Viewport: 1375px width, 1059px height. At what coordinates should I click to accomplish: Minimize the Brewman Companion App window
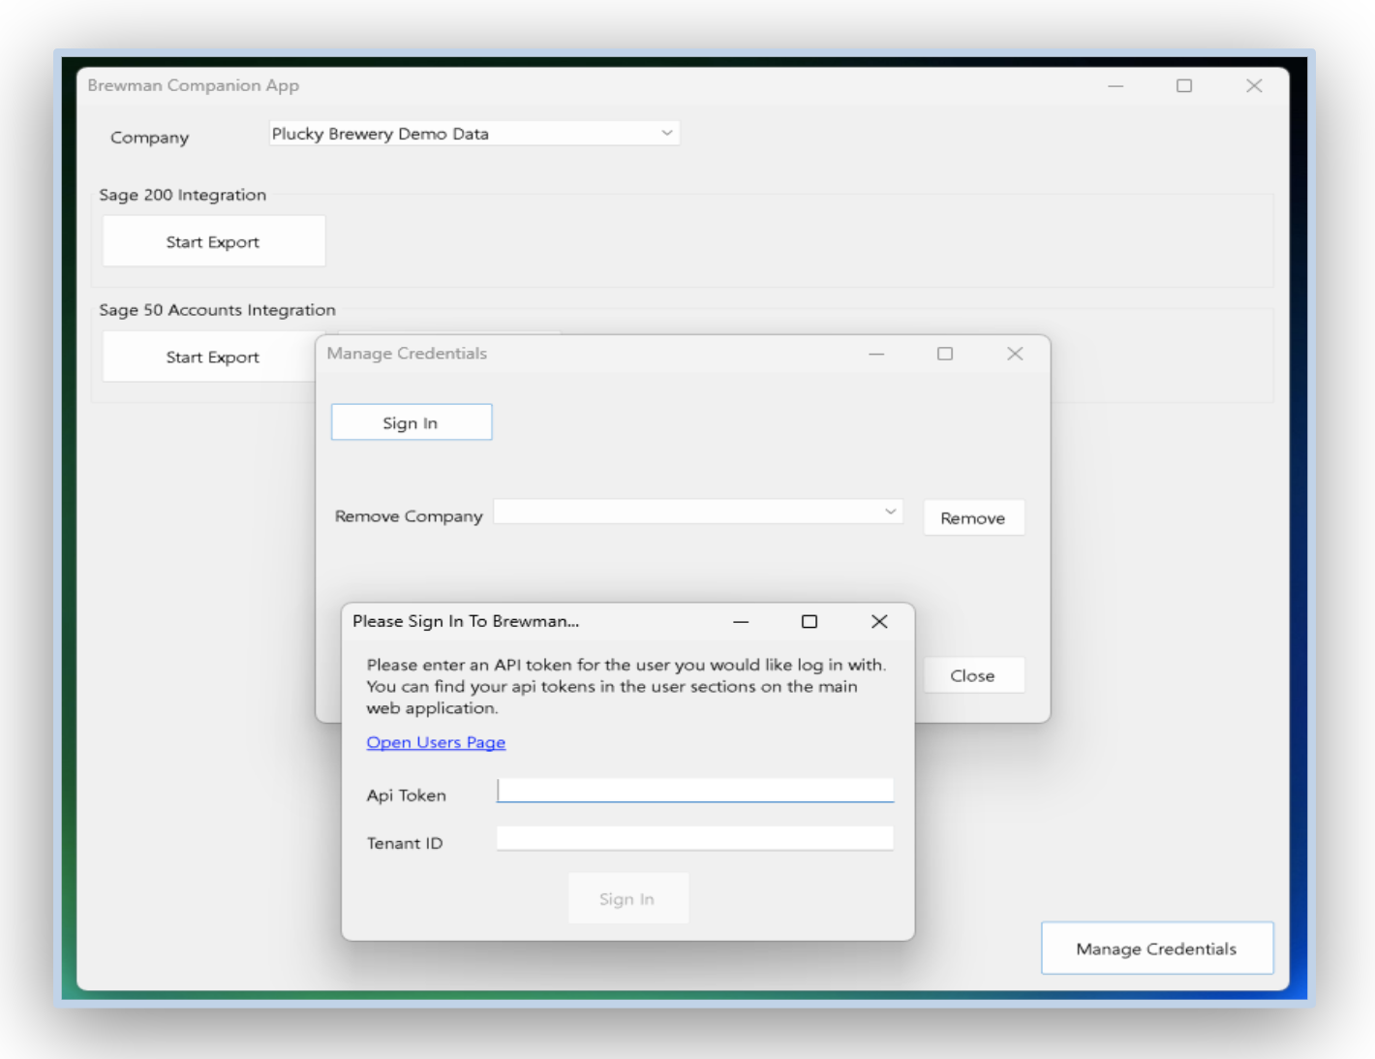coord(1115,85)
